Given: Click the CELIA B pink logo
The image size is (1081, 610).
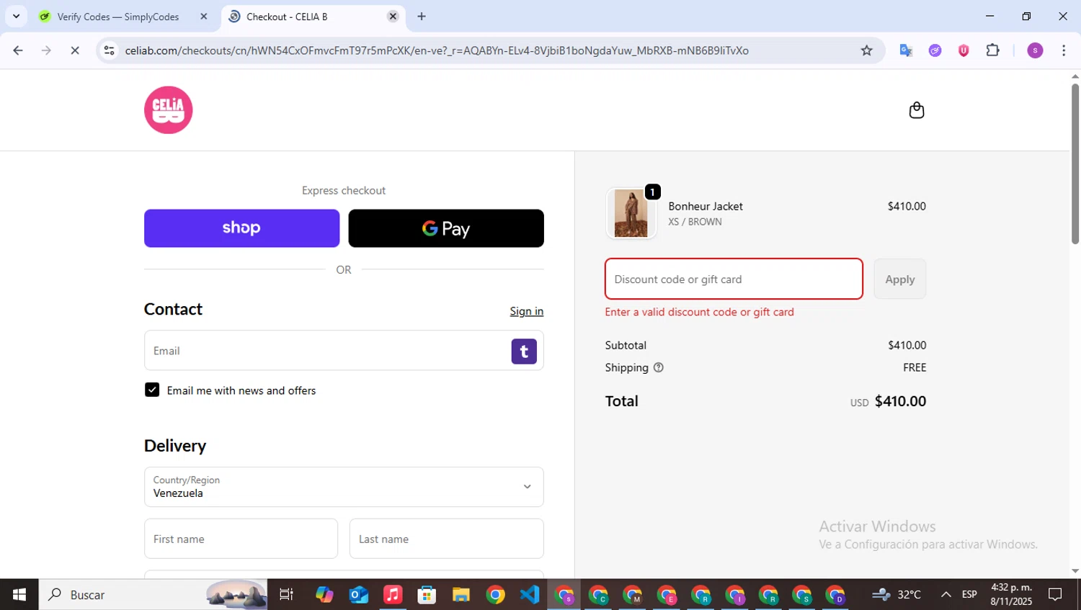Looking at the screenshot, I should click(169, 110).
